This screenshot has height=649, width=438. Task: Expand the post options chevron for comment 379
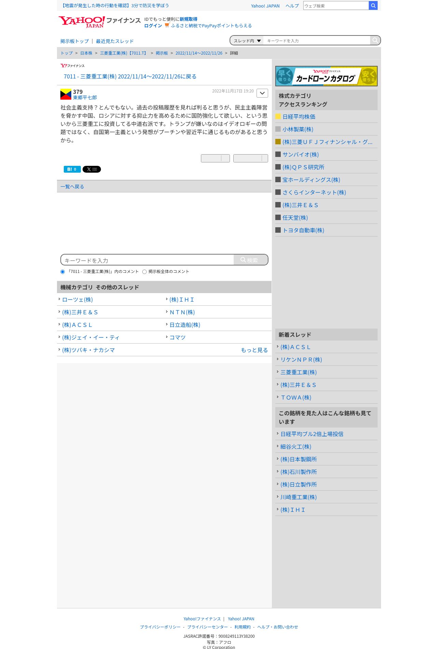[262, 93]
